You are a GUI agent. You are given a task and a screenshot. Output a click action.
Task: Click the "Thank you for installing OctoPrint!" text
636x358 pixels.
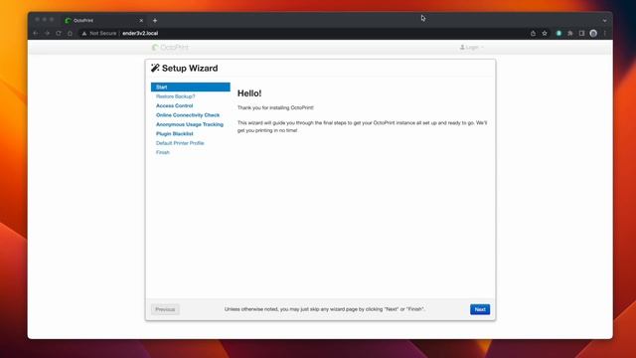275,107
